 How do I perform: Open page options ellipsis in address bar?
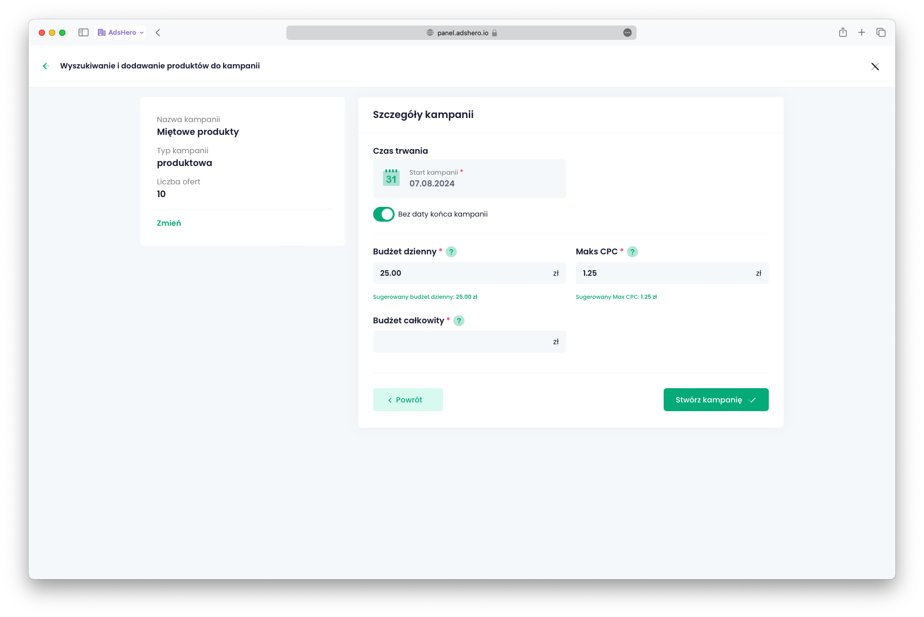point(627,33)
